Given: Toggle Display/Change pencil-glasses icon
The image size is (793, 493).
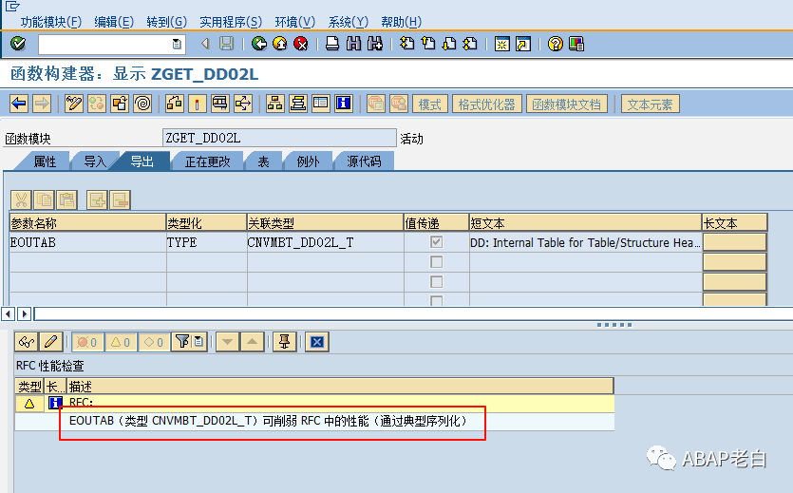Looking at the screenshot, I should click(73, 104).
